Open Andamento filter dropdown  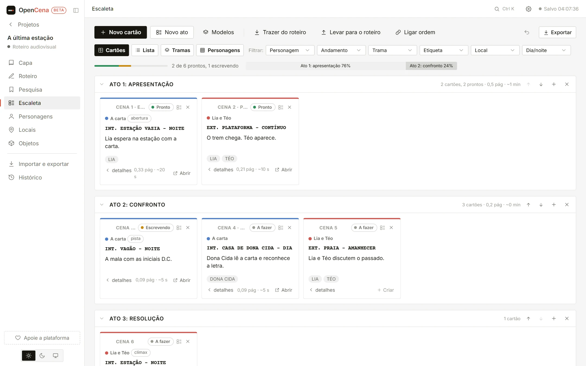(341, 50)
